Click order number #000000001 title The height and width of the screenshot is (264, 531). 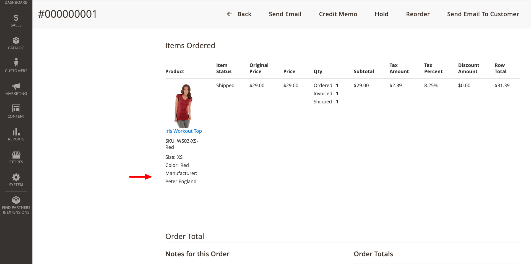67,14
